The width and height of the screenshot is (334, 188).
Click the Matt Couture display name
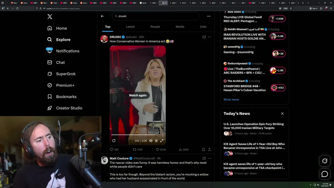119,158
